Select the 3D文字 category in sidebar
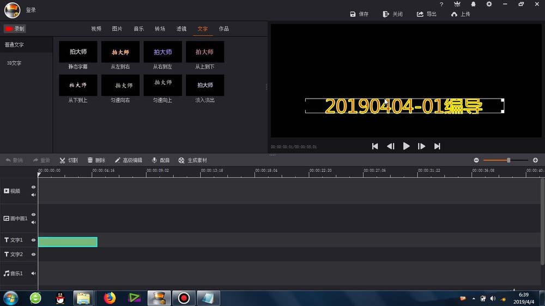Screen dimensions: 545x306 point(14,63)
